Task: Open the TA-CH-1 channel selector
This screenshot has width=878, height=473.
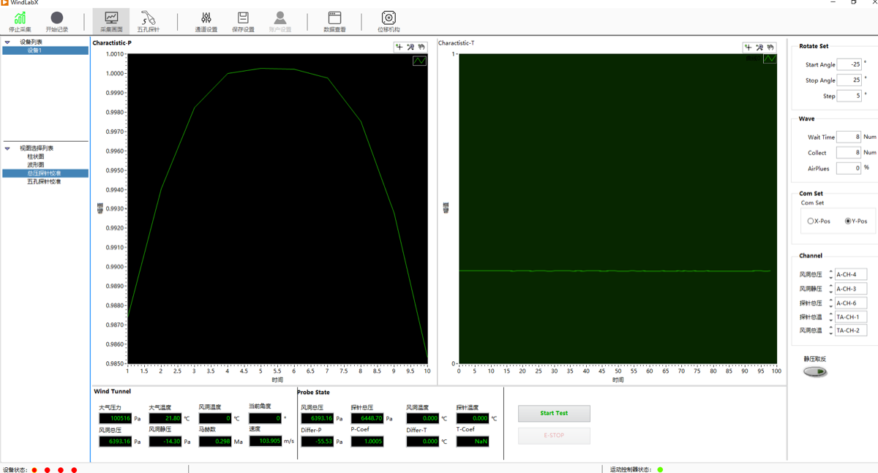Action: tap(851, 317)
